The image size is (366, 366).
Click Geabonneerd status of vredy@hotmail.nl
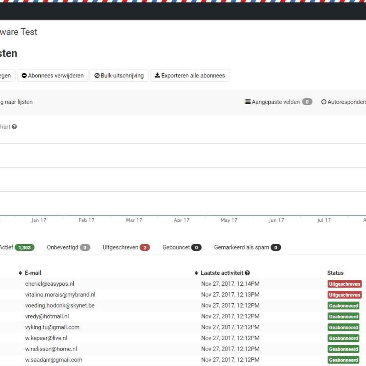pos(344,317)
